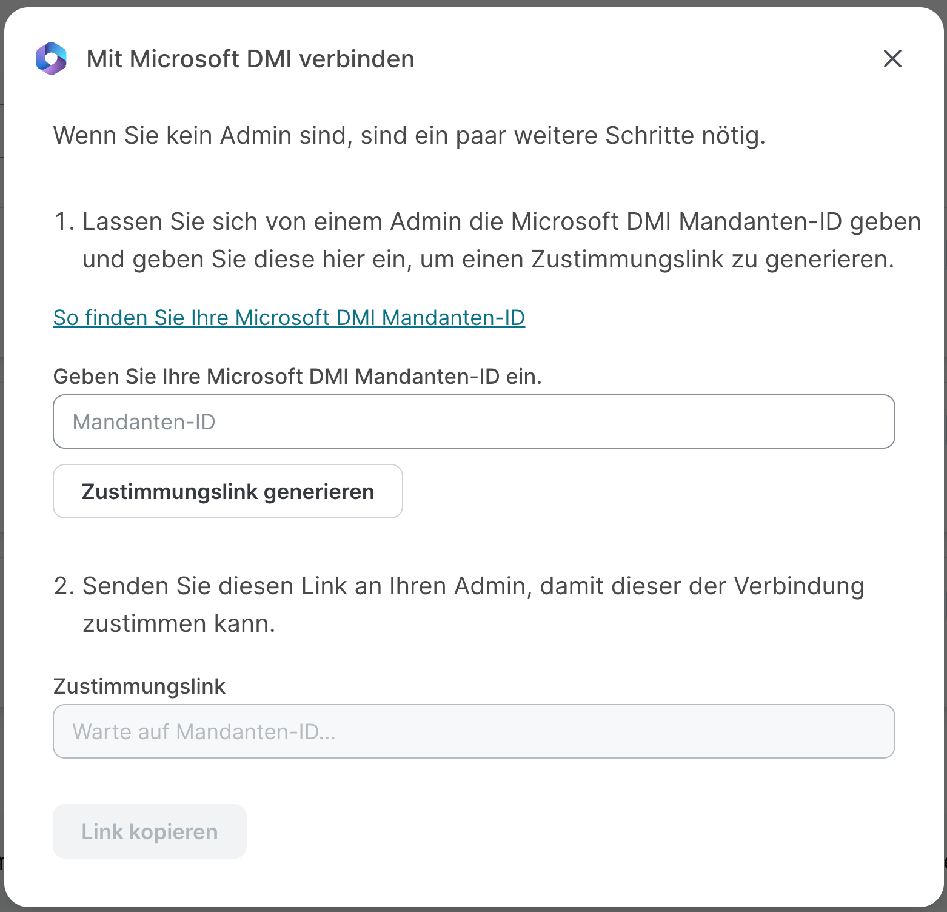Screen dimensions: 947x912
Task: Click the Zustimmungslink output field
Action: click(474, 731)
